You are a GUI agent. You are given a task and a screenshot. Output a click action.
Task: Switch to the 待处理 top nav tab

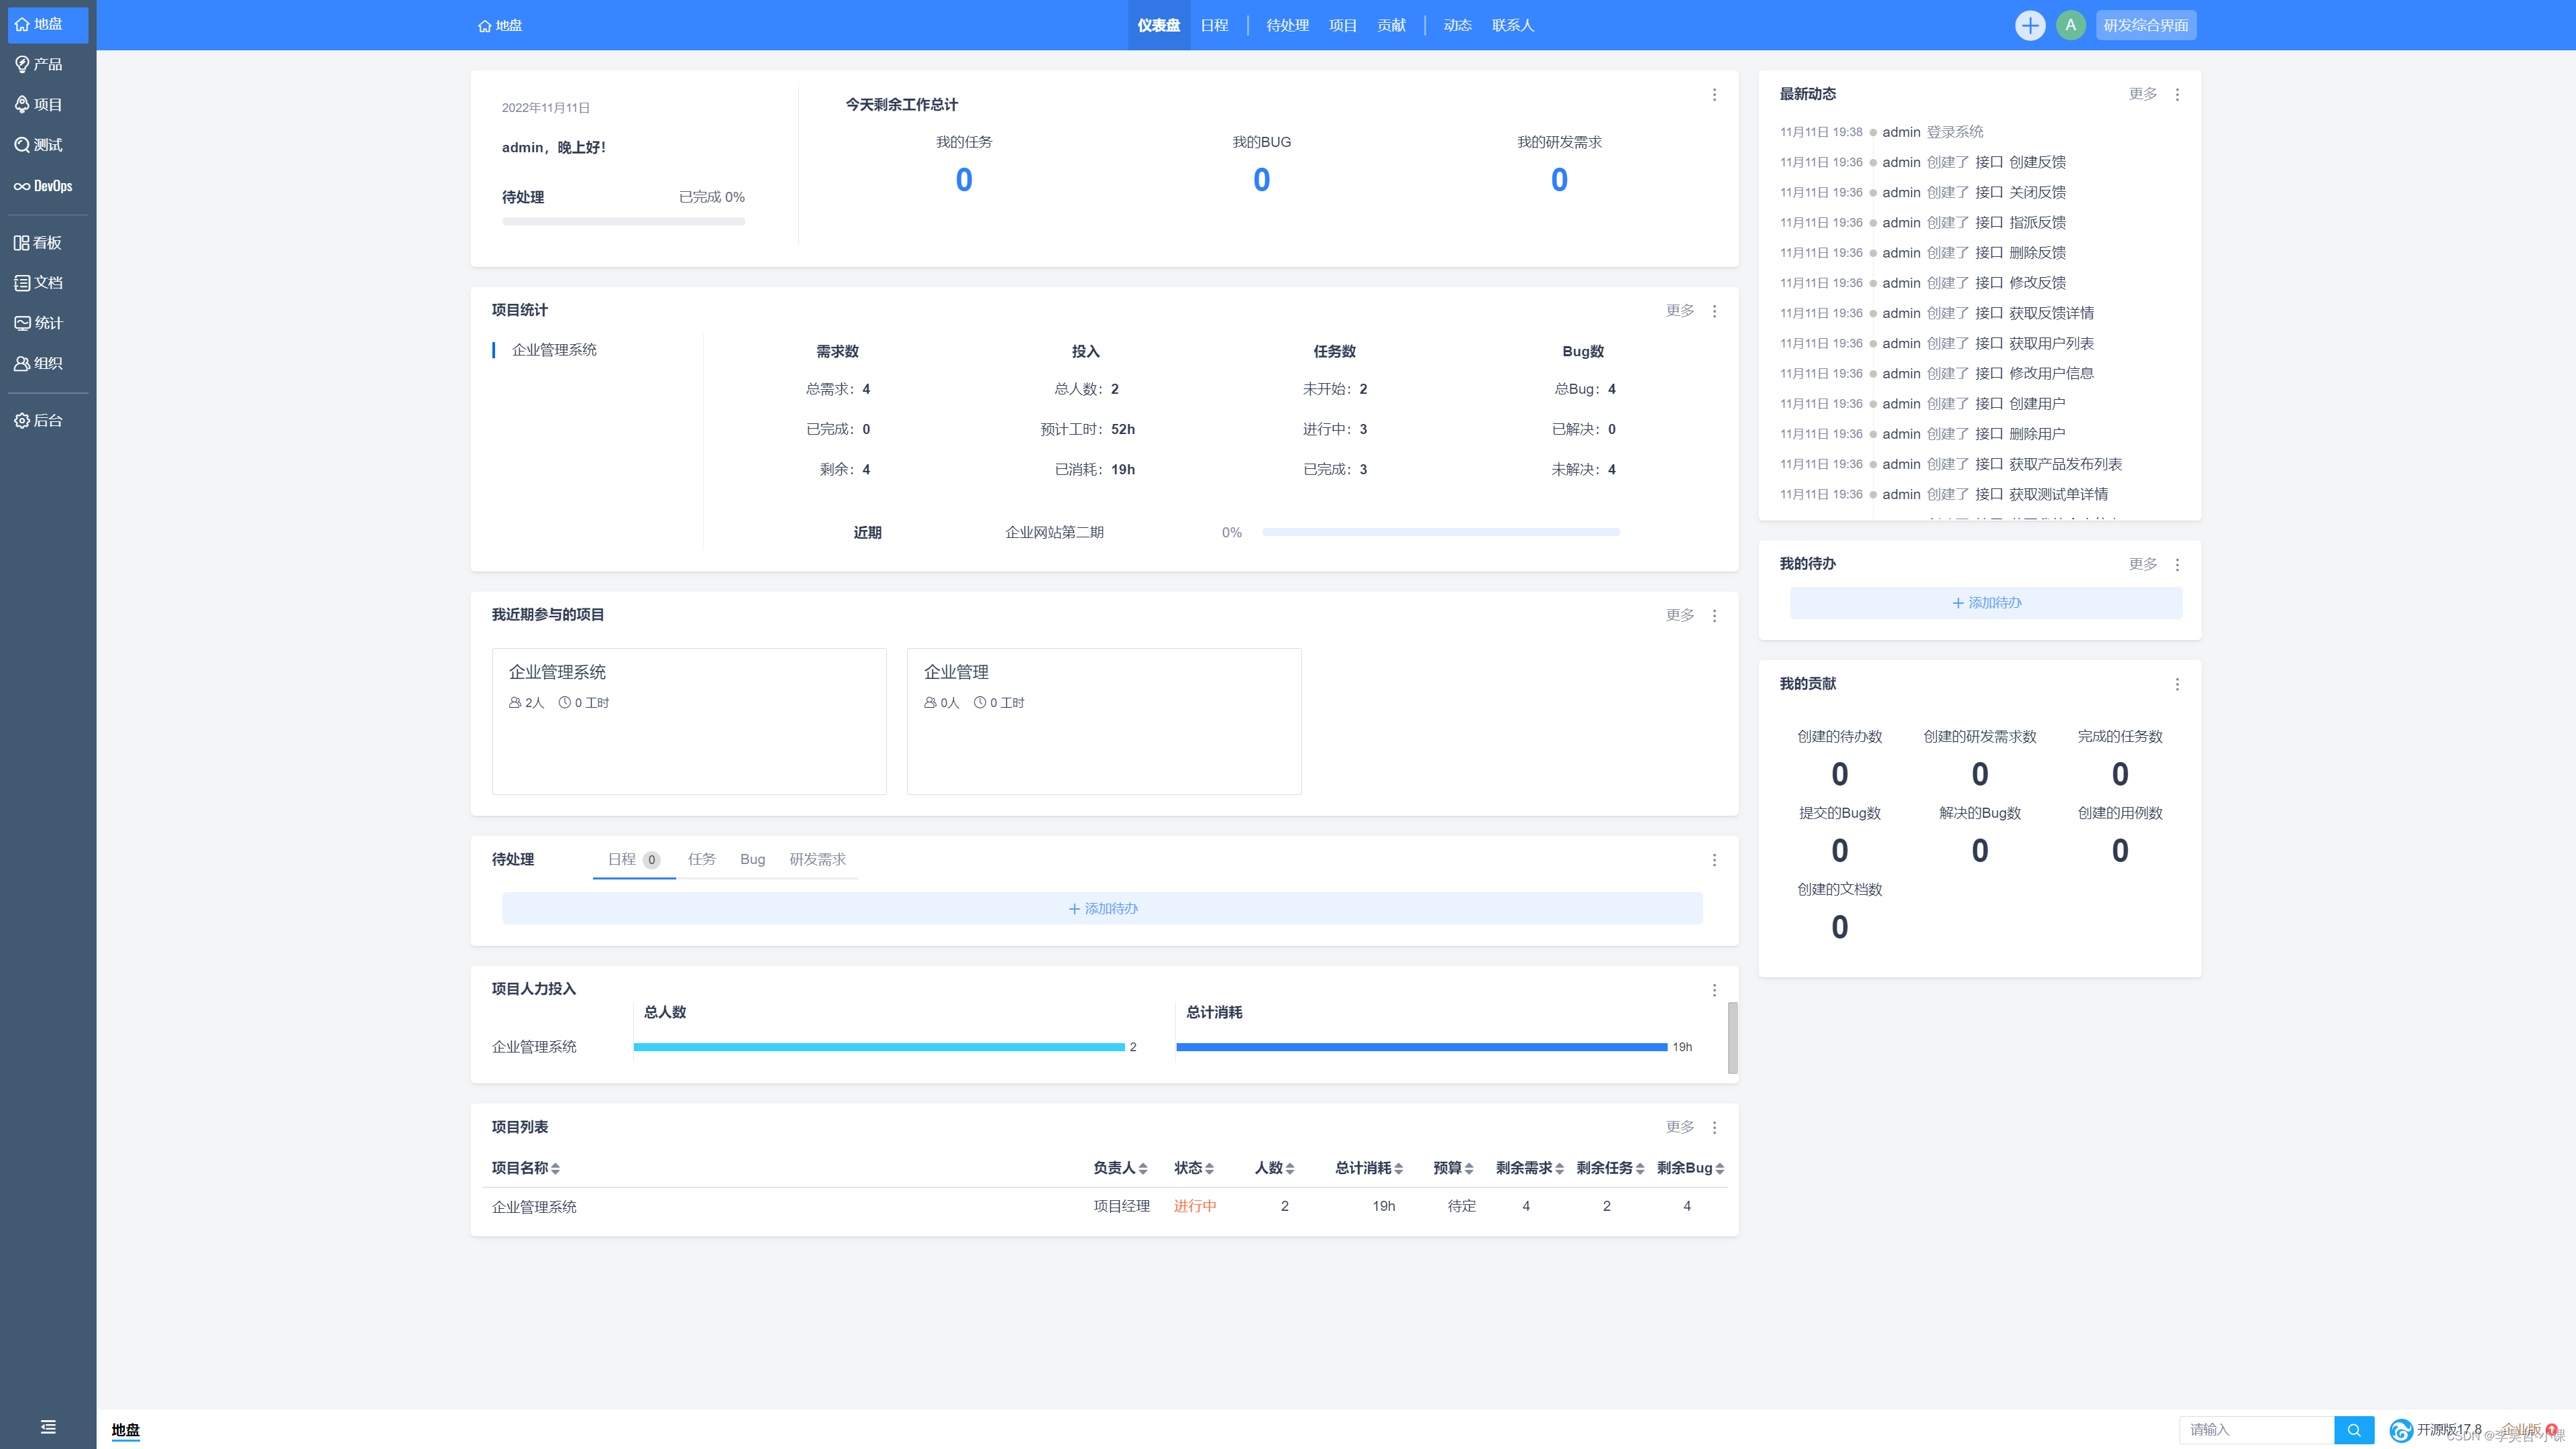pos(1287,25)
